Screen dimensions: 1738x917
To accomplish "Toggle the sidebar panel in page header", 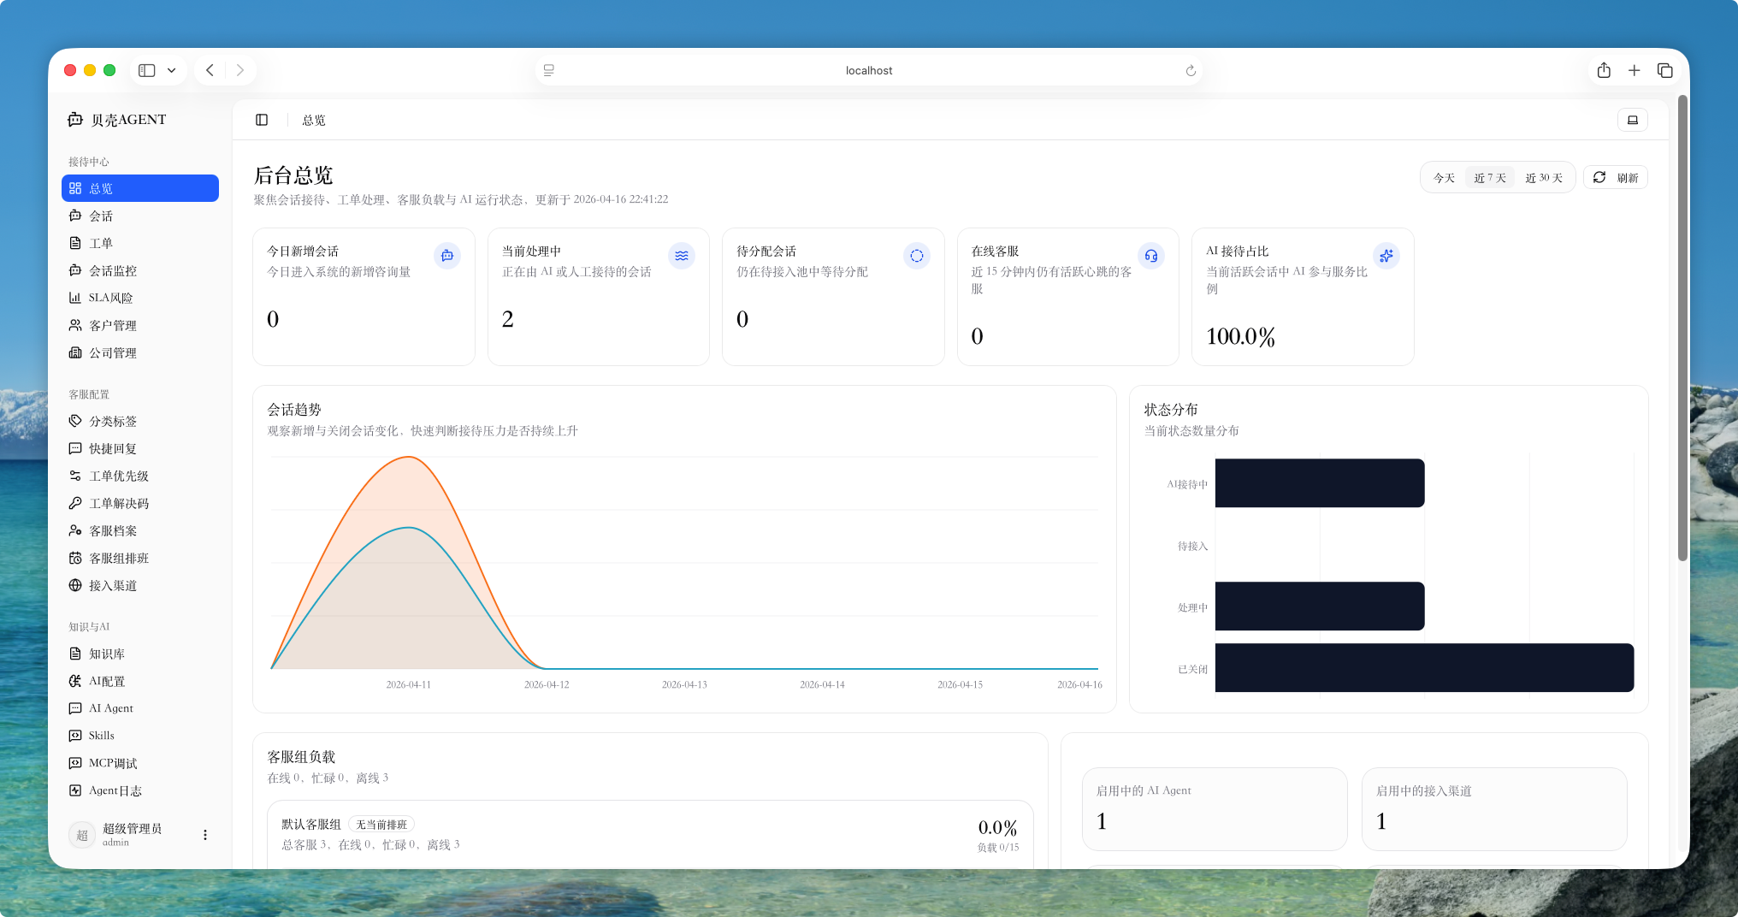I will (x=262, y=120).
